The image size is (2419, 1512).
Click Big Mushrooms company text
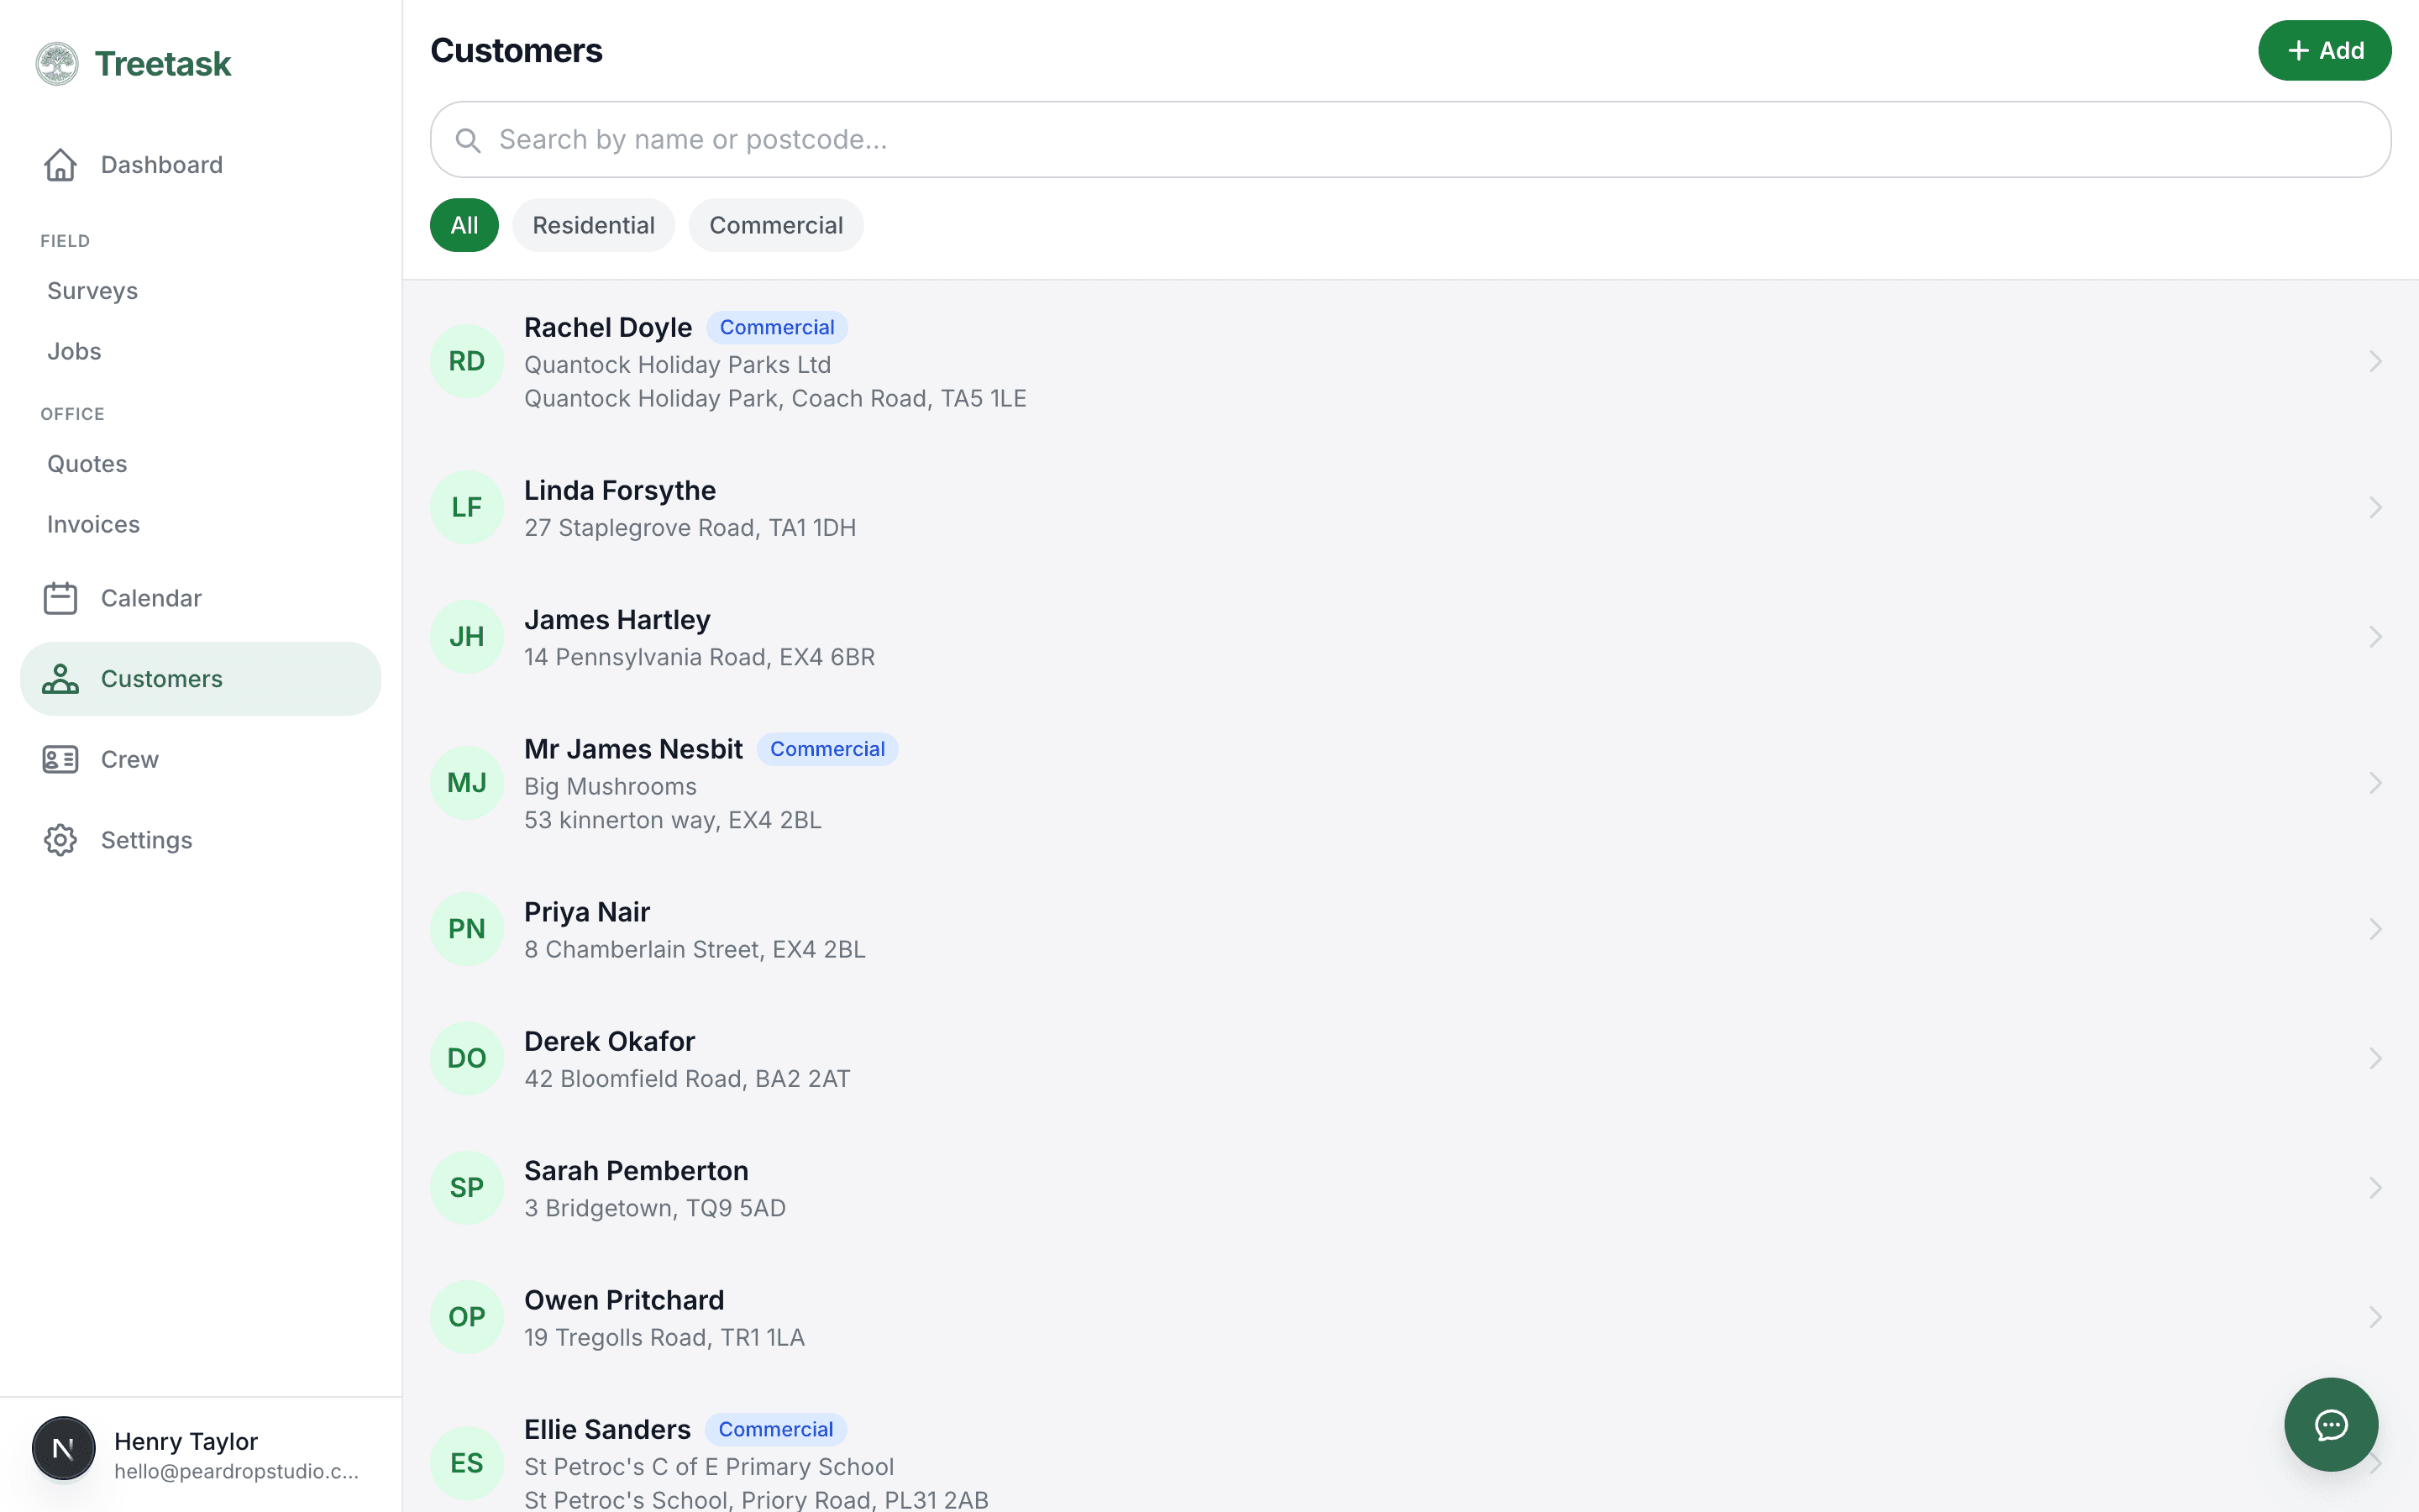[x=611, y=787]
